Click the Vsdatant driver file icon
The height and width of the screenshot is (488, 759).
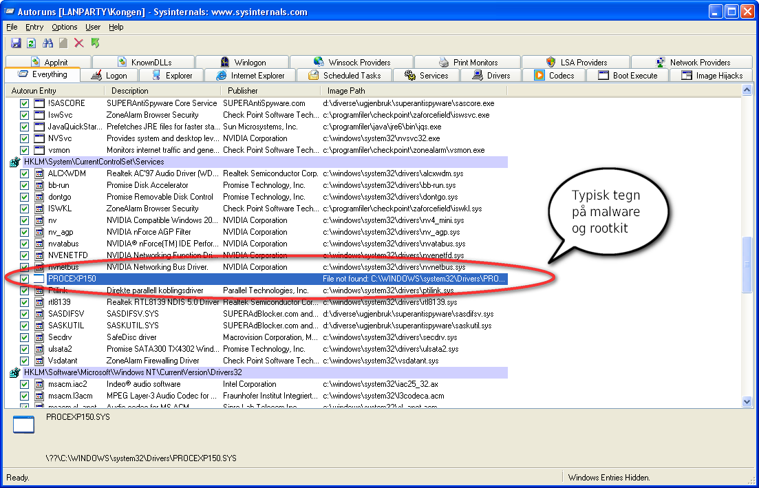coord(39,361)
